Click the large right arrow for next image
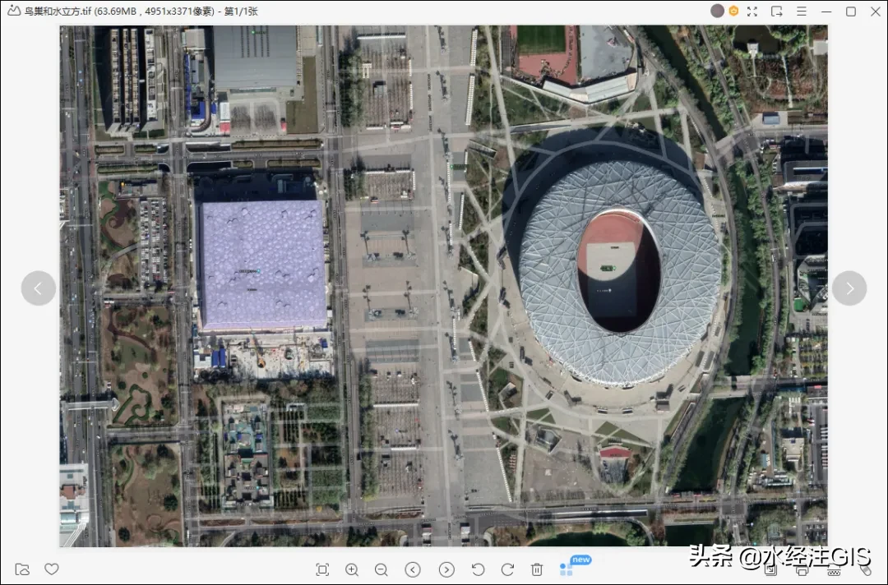888x585 pixels. click(849, 288)
